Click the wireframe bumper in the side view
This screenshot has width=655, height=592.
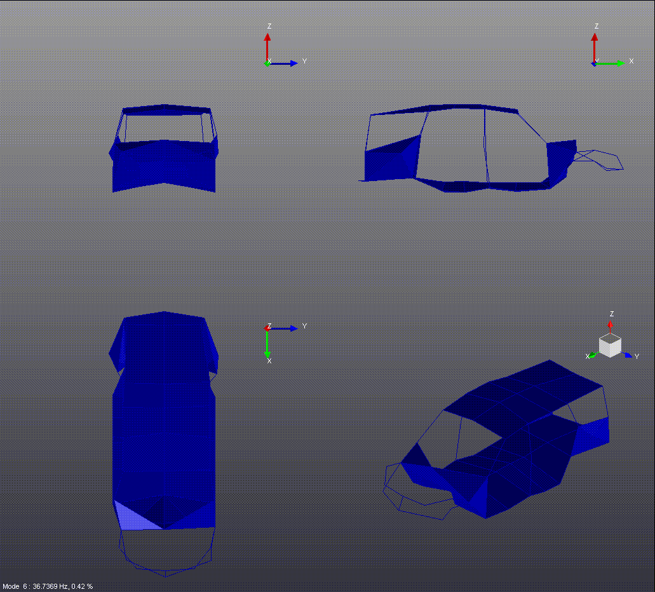tap(598, 160)
